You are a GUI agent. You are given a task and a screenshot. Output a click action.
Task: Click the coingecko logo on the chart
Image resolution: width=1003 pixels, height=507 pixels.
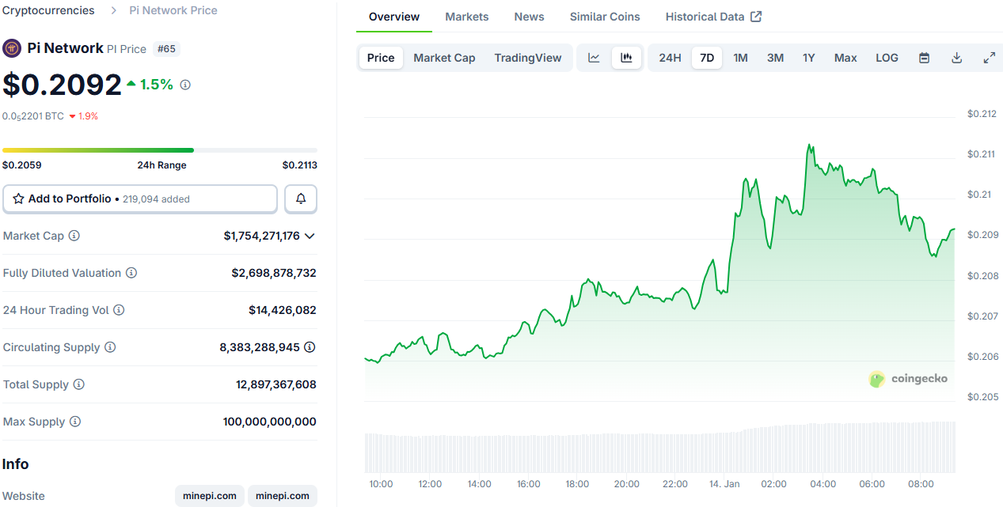coord(909,379)
